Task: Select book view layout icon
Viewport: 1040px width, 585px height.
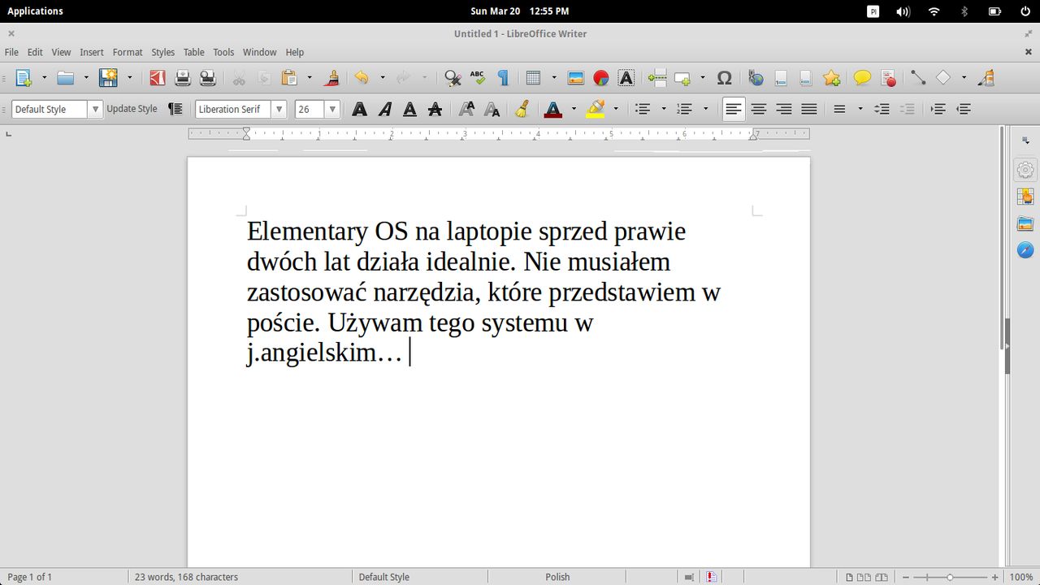Action: pos(881,577)
